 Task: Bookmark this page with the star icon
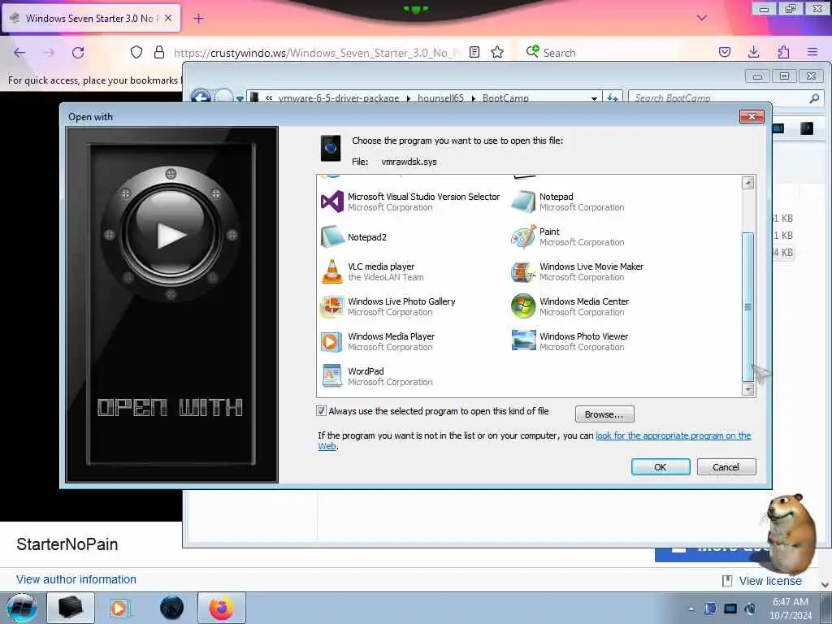coord(497,52)
